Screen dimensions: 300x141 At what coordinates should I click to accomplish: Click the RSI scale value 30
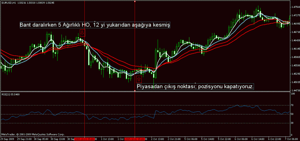292,123
